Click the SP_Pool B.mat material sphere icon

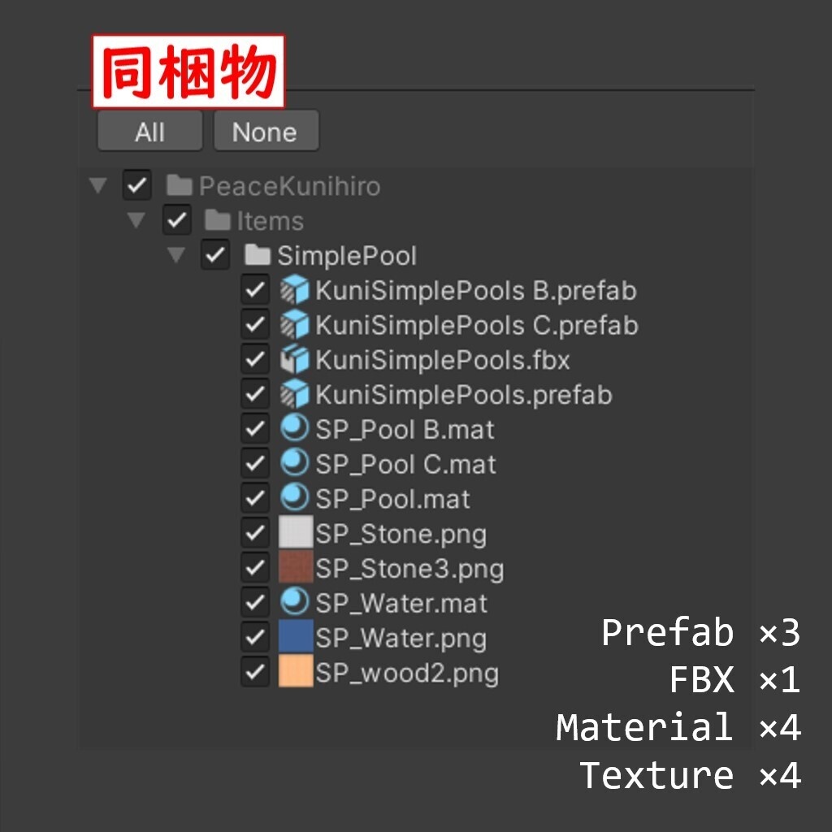294,427
